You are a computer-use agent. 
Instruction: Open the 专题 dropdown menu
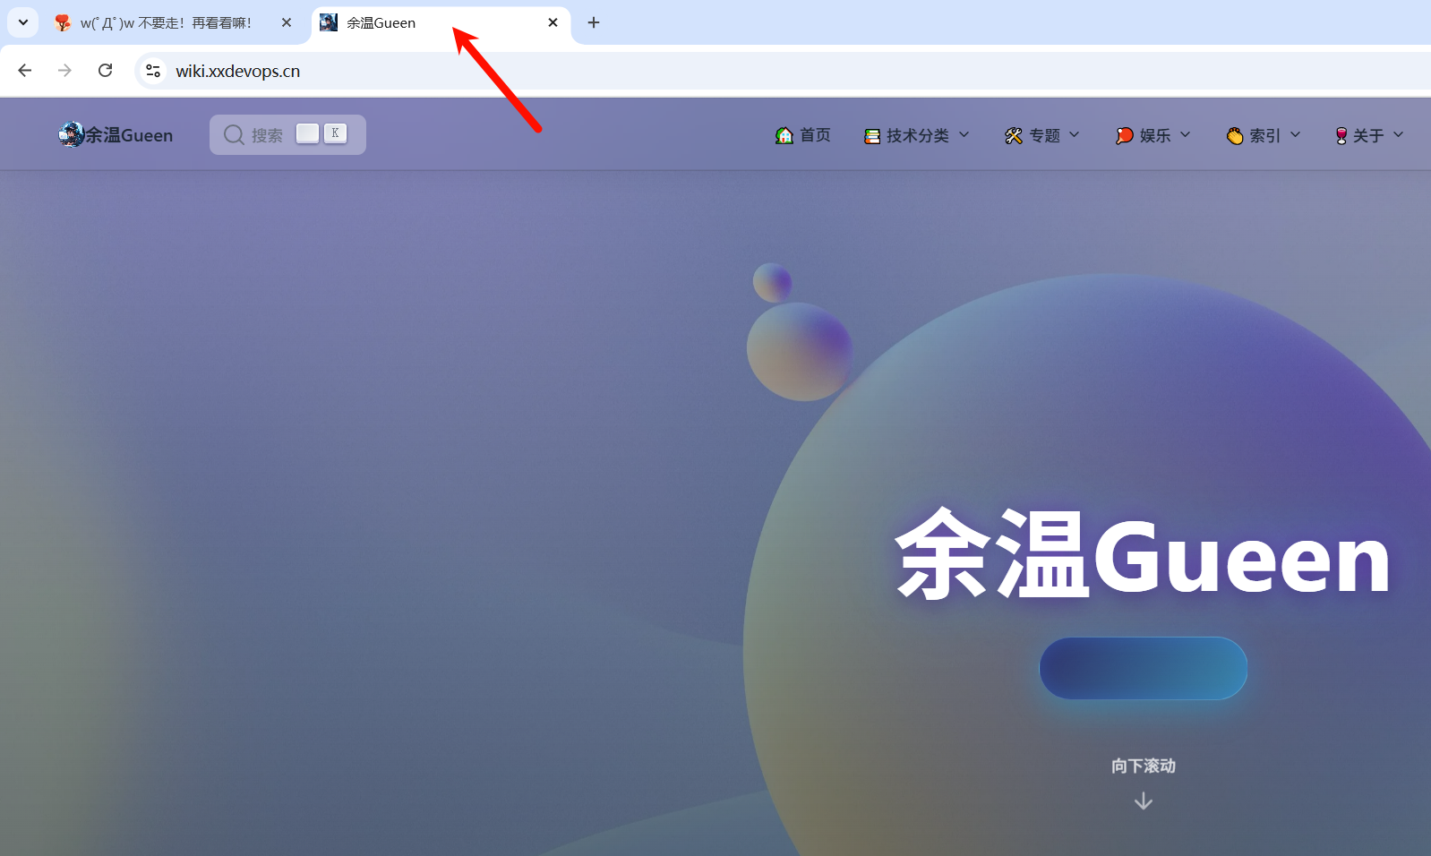(1042, 135)
